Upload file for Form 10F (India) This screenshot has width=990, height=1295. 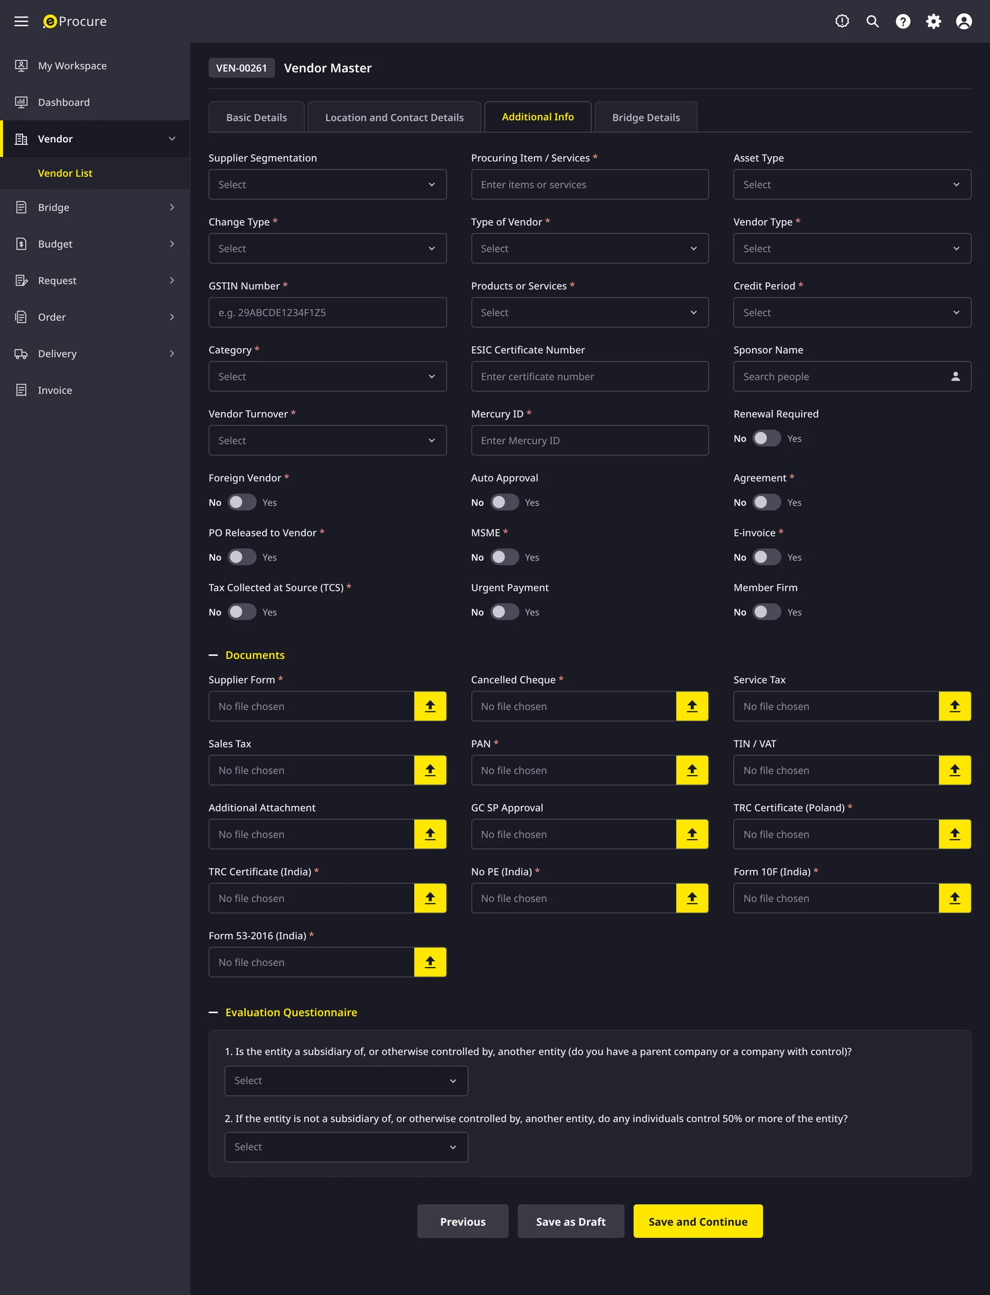coord(955,898)
